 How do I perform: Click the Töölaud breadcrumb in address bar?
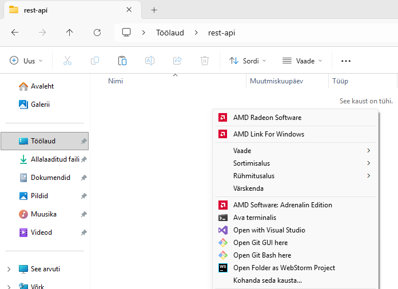coord(170,33)
